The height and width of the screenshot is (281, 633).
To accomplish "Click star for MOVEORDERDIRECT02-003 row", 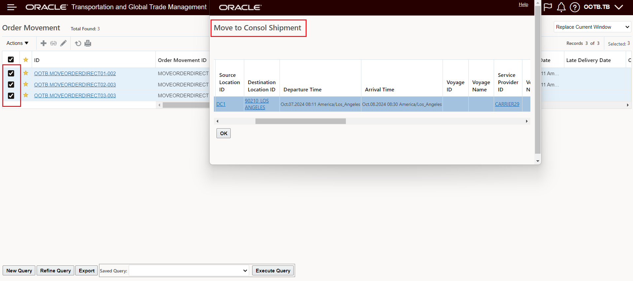I will (26, 84).
